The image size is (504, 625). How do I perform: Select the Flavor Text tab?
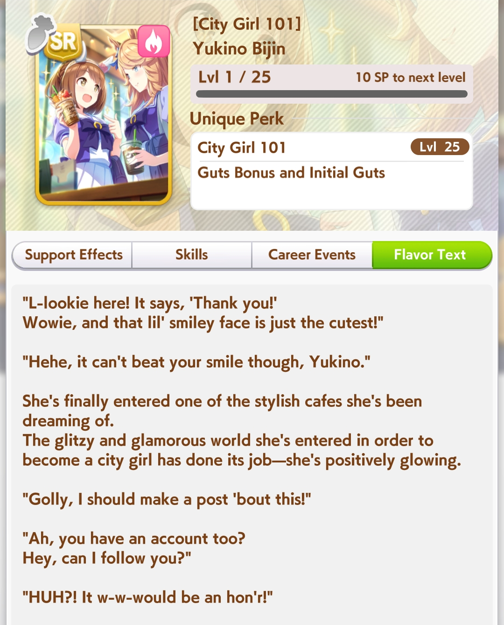430,255
